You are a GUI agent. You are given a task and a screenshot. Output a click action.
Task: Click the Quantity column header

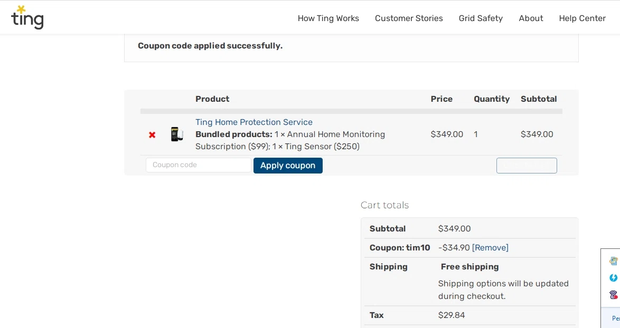pos(492,99)
